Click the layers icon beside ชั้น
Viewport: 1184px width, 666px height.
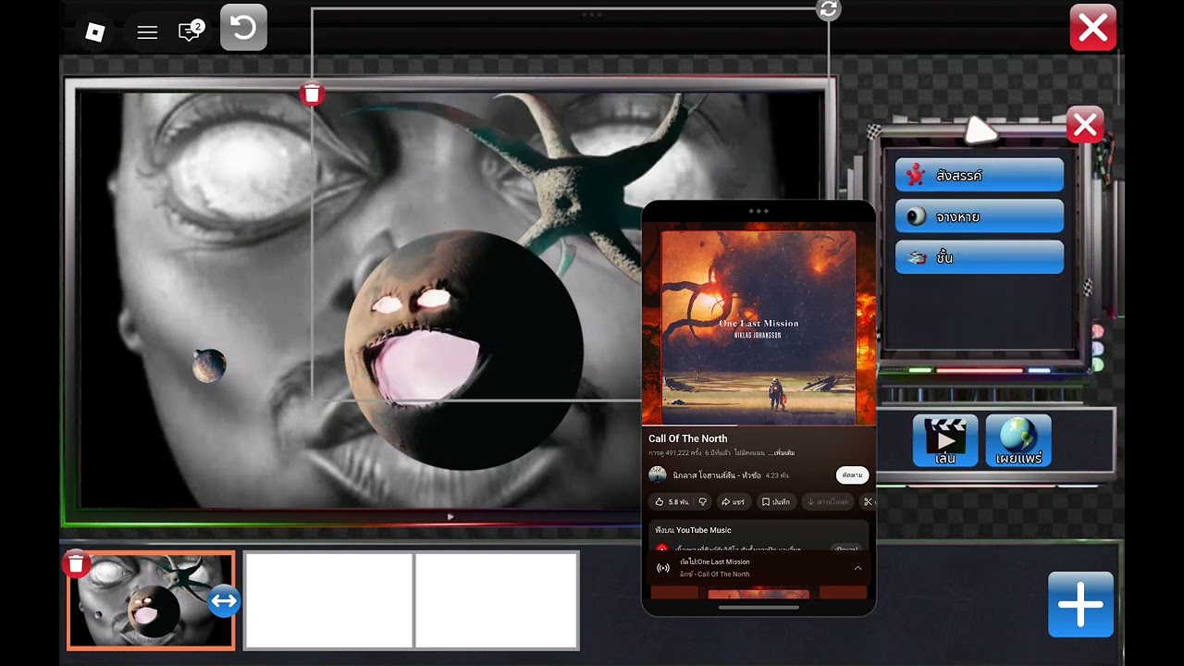pyautogui.click(x=916, y=258)
